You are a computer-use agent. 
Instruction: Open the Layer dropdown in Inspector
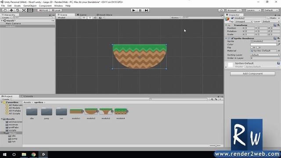point(271,22)
